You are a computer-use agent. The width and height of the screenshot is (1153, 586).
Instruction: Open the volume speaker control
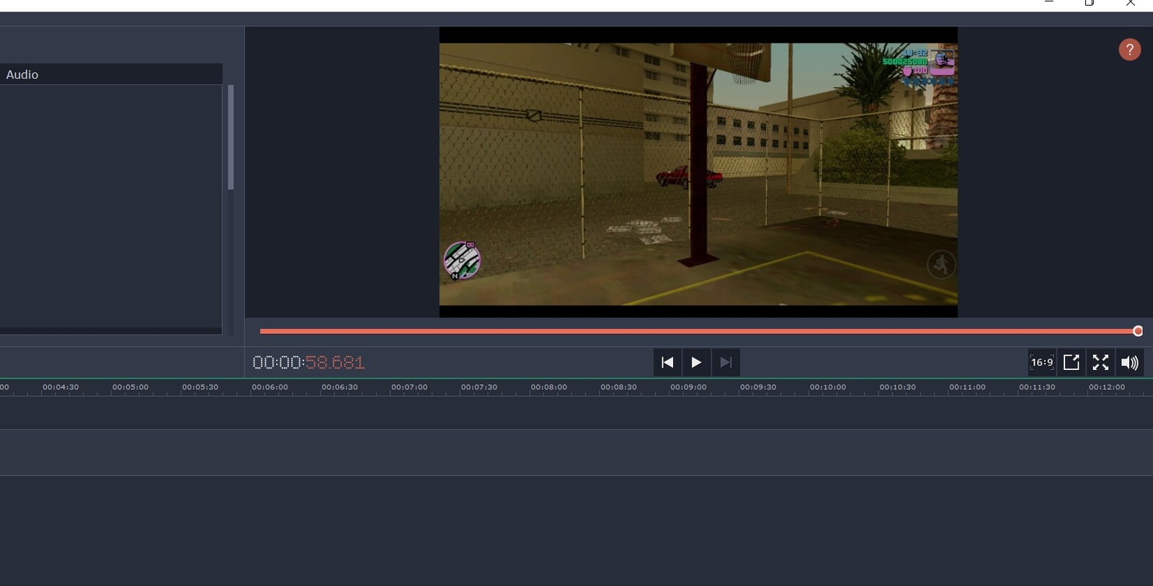[1129, 362]
